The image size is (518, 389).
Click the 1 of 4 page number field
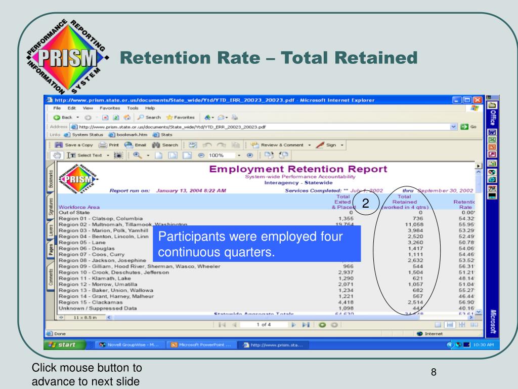point(264,325)
